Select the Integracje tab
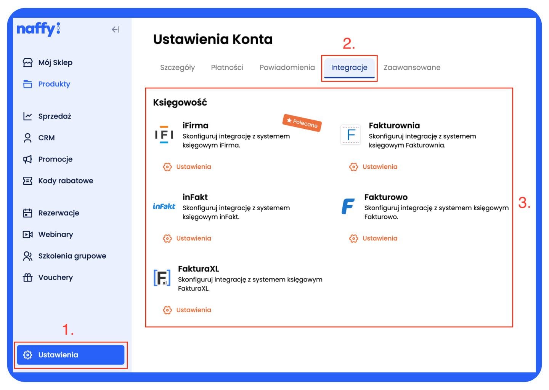The image size is (549, 390). (x=349, y=68)
